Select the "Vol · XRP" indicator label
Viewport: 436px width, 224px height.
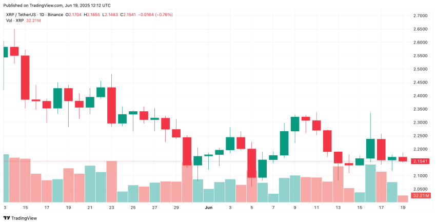pos(14,20)
